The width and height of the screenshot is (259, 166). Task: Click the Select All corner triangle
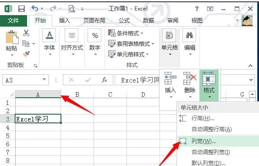pos(11,94)
